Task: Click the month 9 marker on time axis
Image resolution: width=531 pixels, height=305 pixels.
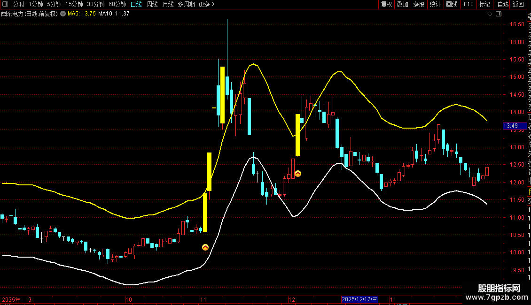Action: coord(30,299)
